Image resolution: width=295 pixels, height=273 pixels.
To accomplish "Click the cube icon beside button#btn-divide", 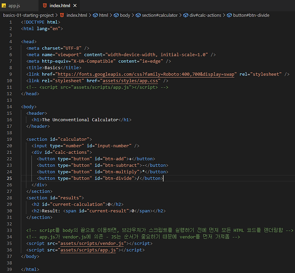I will pyautogui.click(x=229, y=15).
